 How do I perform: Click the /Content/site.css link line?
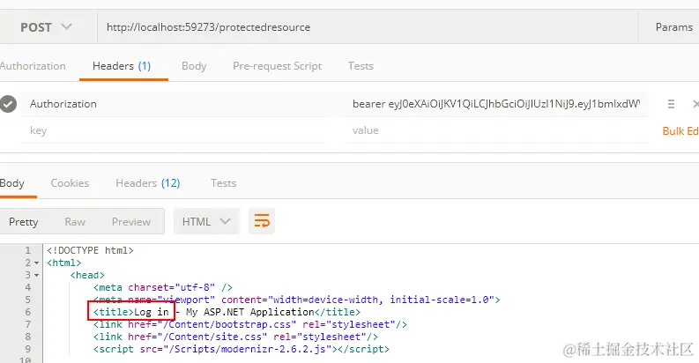point(235,337)
